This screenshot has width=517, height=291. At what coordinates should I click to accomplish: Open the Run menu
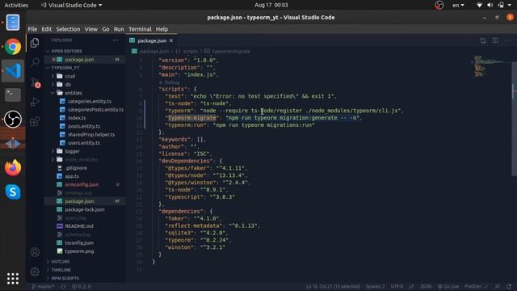(119, 29)
